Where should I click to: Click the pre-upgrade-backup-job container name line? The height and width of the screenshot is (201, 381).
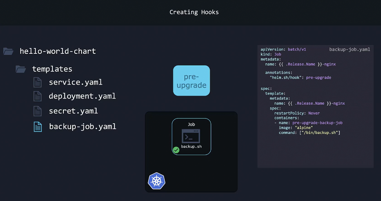point(309,123)
